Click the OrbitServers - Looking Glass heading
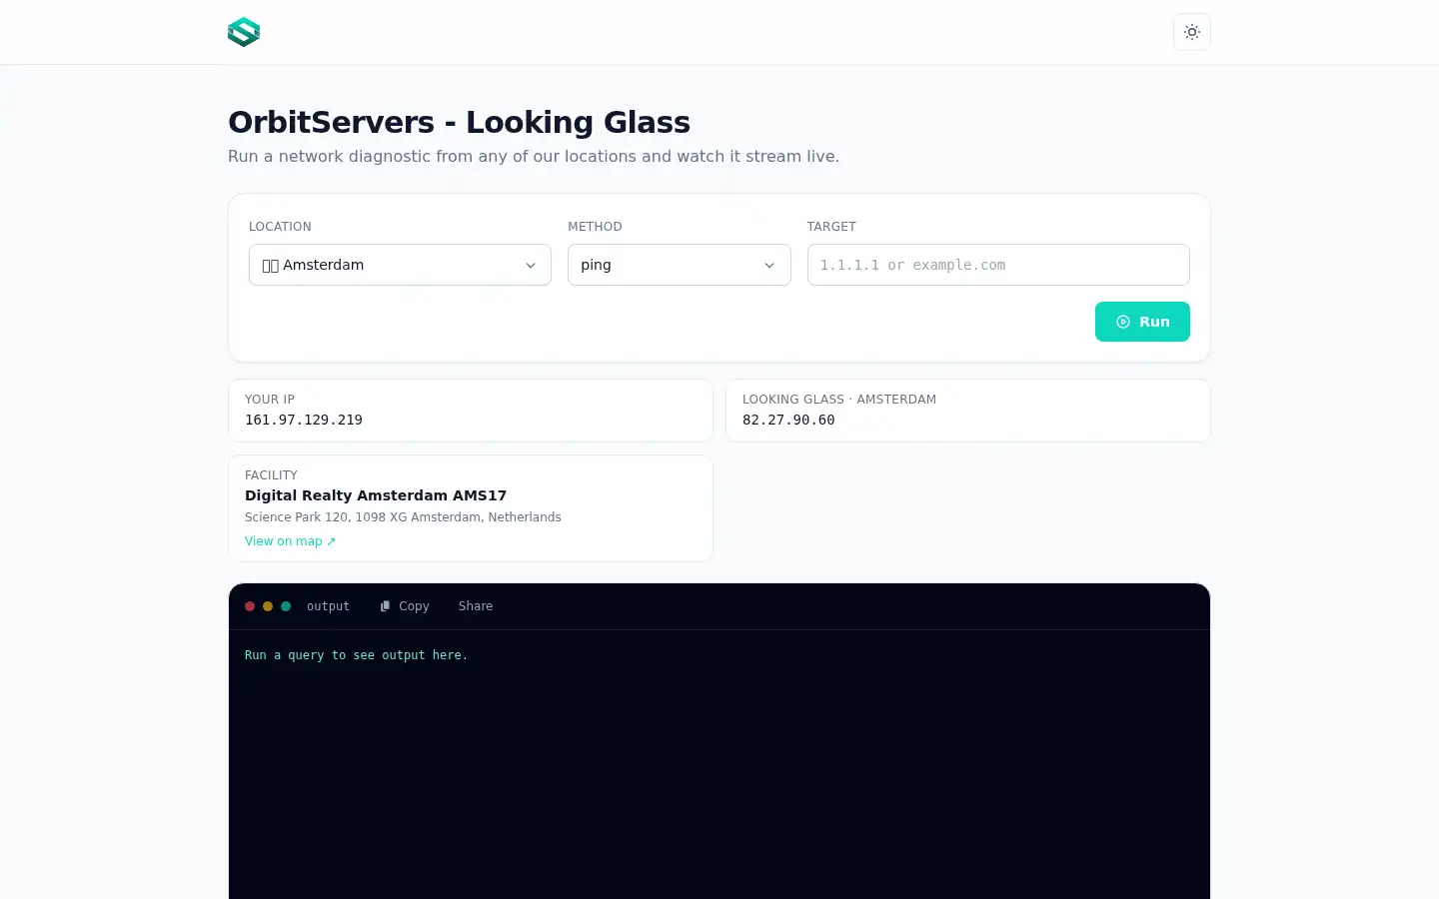1439x899 pixels. coord(459,122)
